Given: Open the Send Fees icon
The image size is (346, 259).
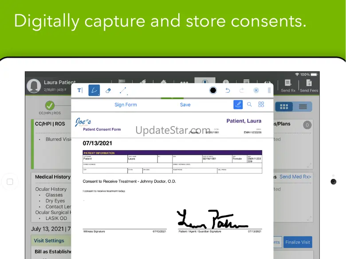Looking at the screenshot, I should coord(309,86).
